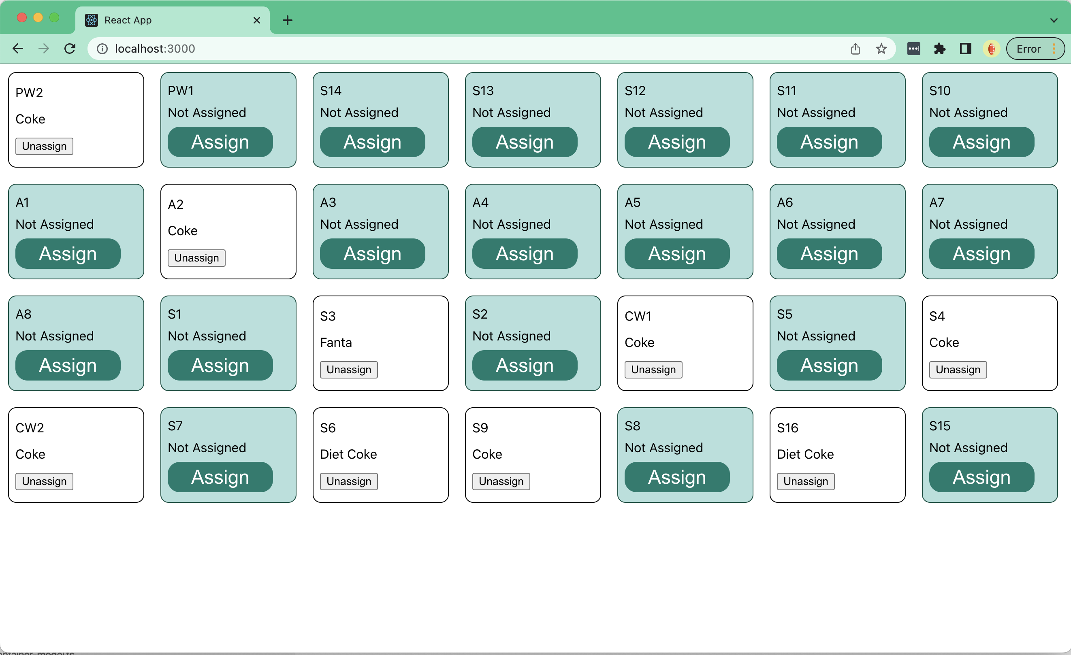
Task: Open the Extensions puzzle icon
Action: pos(939,49)
